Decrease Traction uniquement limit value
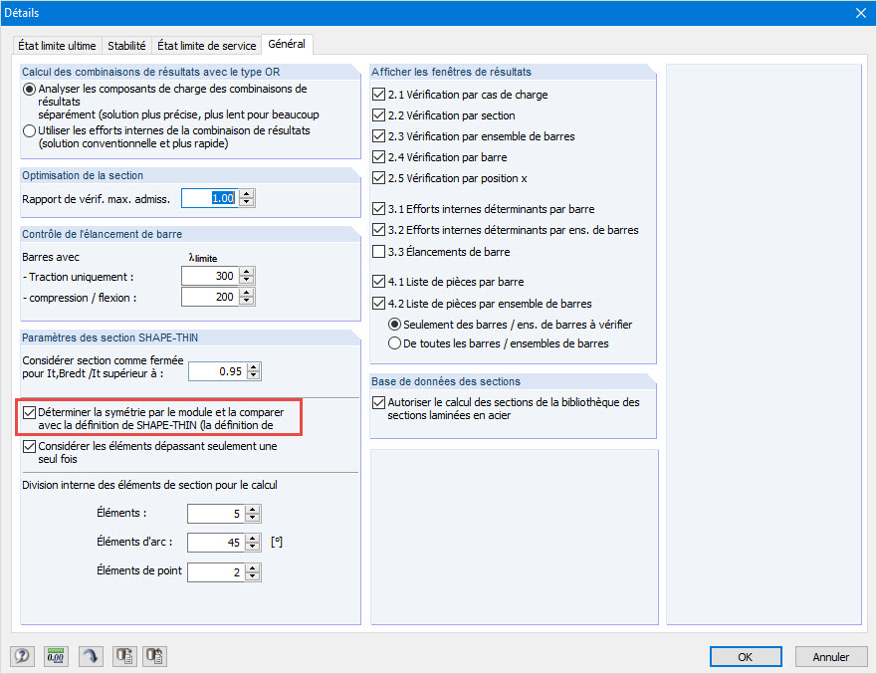The height and width of the screenshot is (674, 877). [247, 280]
